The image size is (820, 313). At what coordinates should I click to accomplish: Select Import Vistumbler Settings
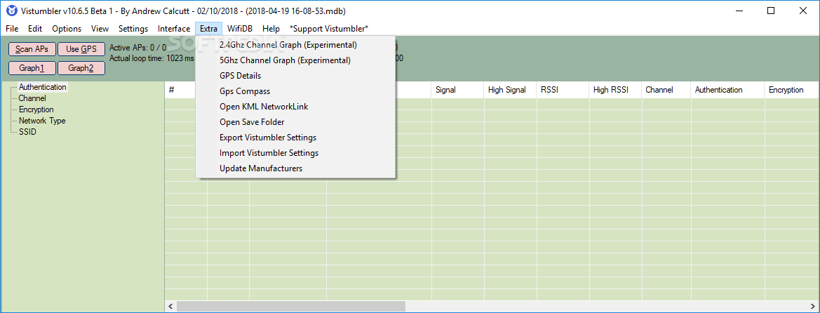(295, 153)
